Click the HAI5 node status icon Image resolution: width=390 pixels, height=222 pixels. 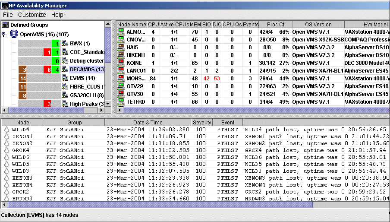click(x=121, y=47)
